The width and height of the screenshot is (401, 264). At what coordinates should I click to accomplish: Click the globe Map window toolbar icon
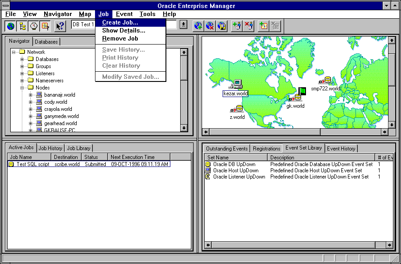click(x=10, y=26)
